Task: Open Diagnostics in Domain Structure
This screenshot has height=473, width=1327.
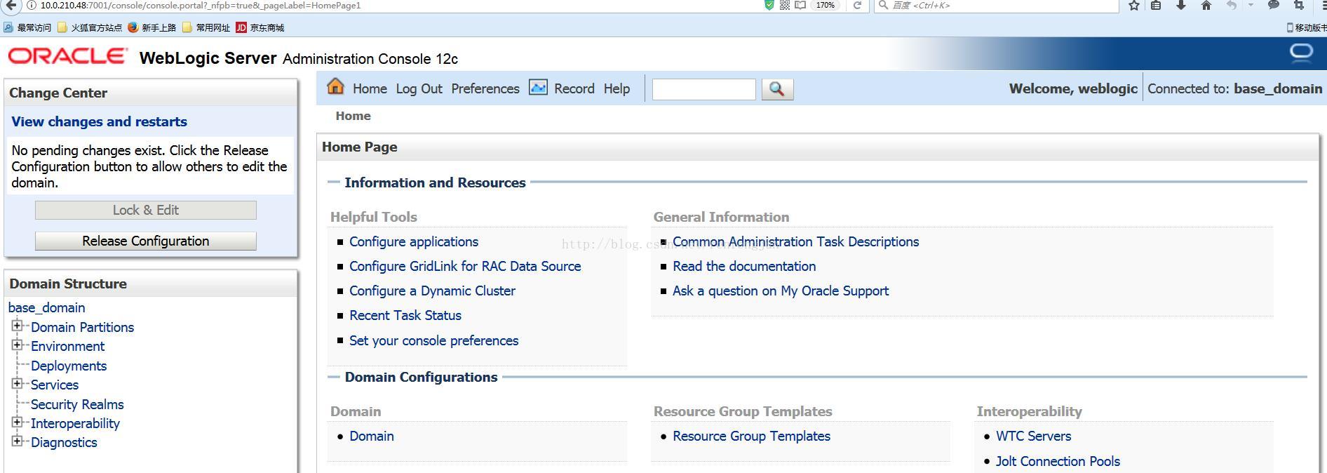Action: [64, 442]
